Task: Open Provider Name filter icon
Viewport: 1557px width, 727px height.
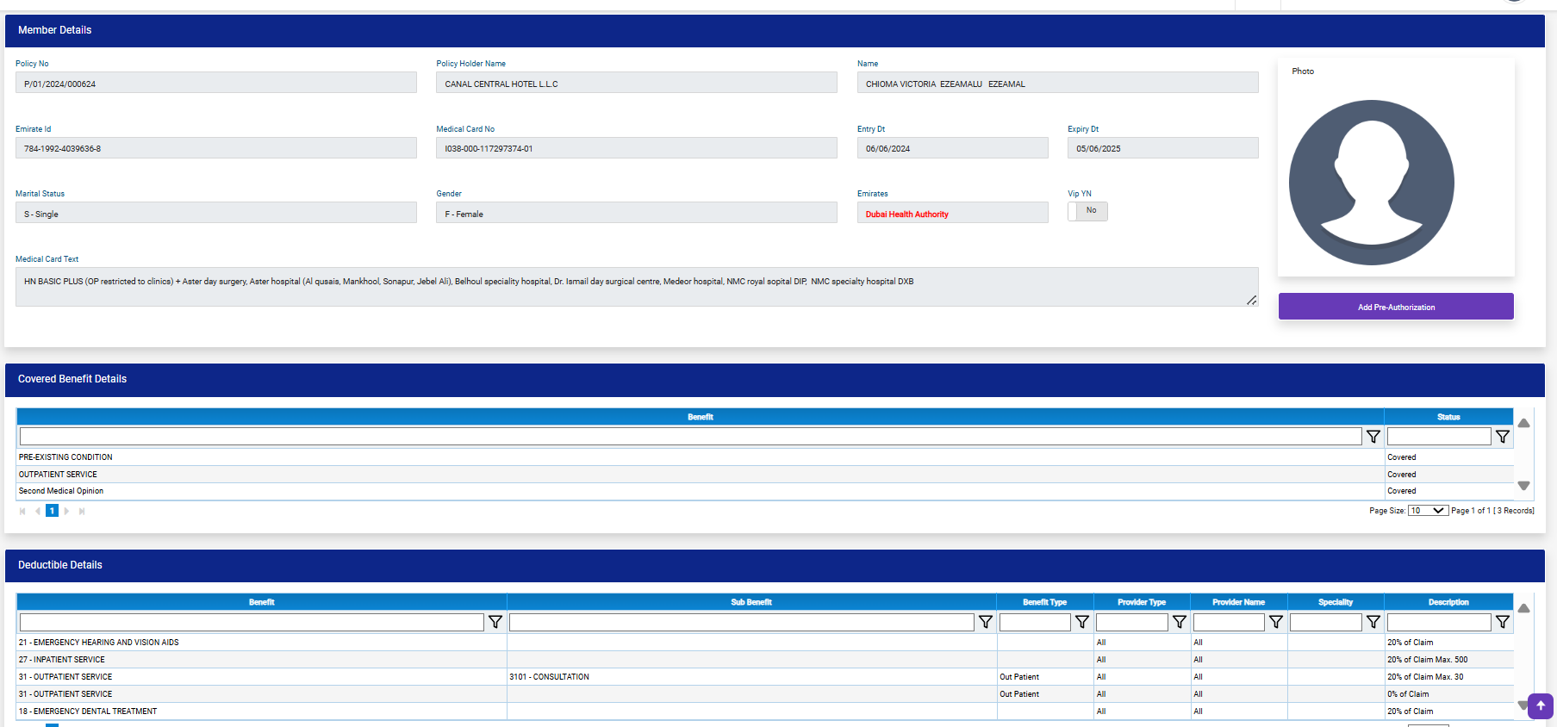Action: pyautogui.click(x=1276, y=622)
